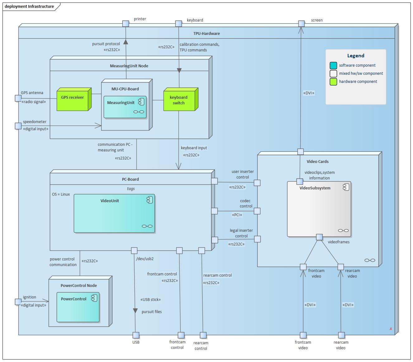Click the hardware component legend swatch
The width and height of the screenshot is (413, 362).
[333, 82]
